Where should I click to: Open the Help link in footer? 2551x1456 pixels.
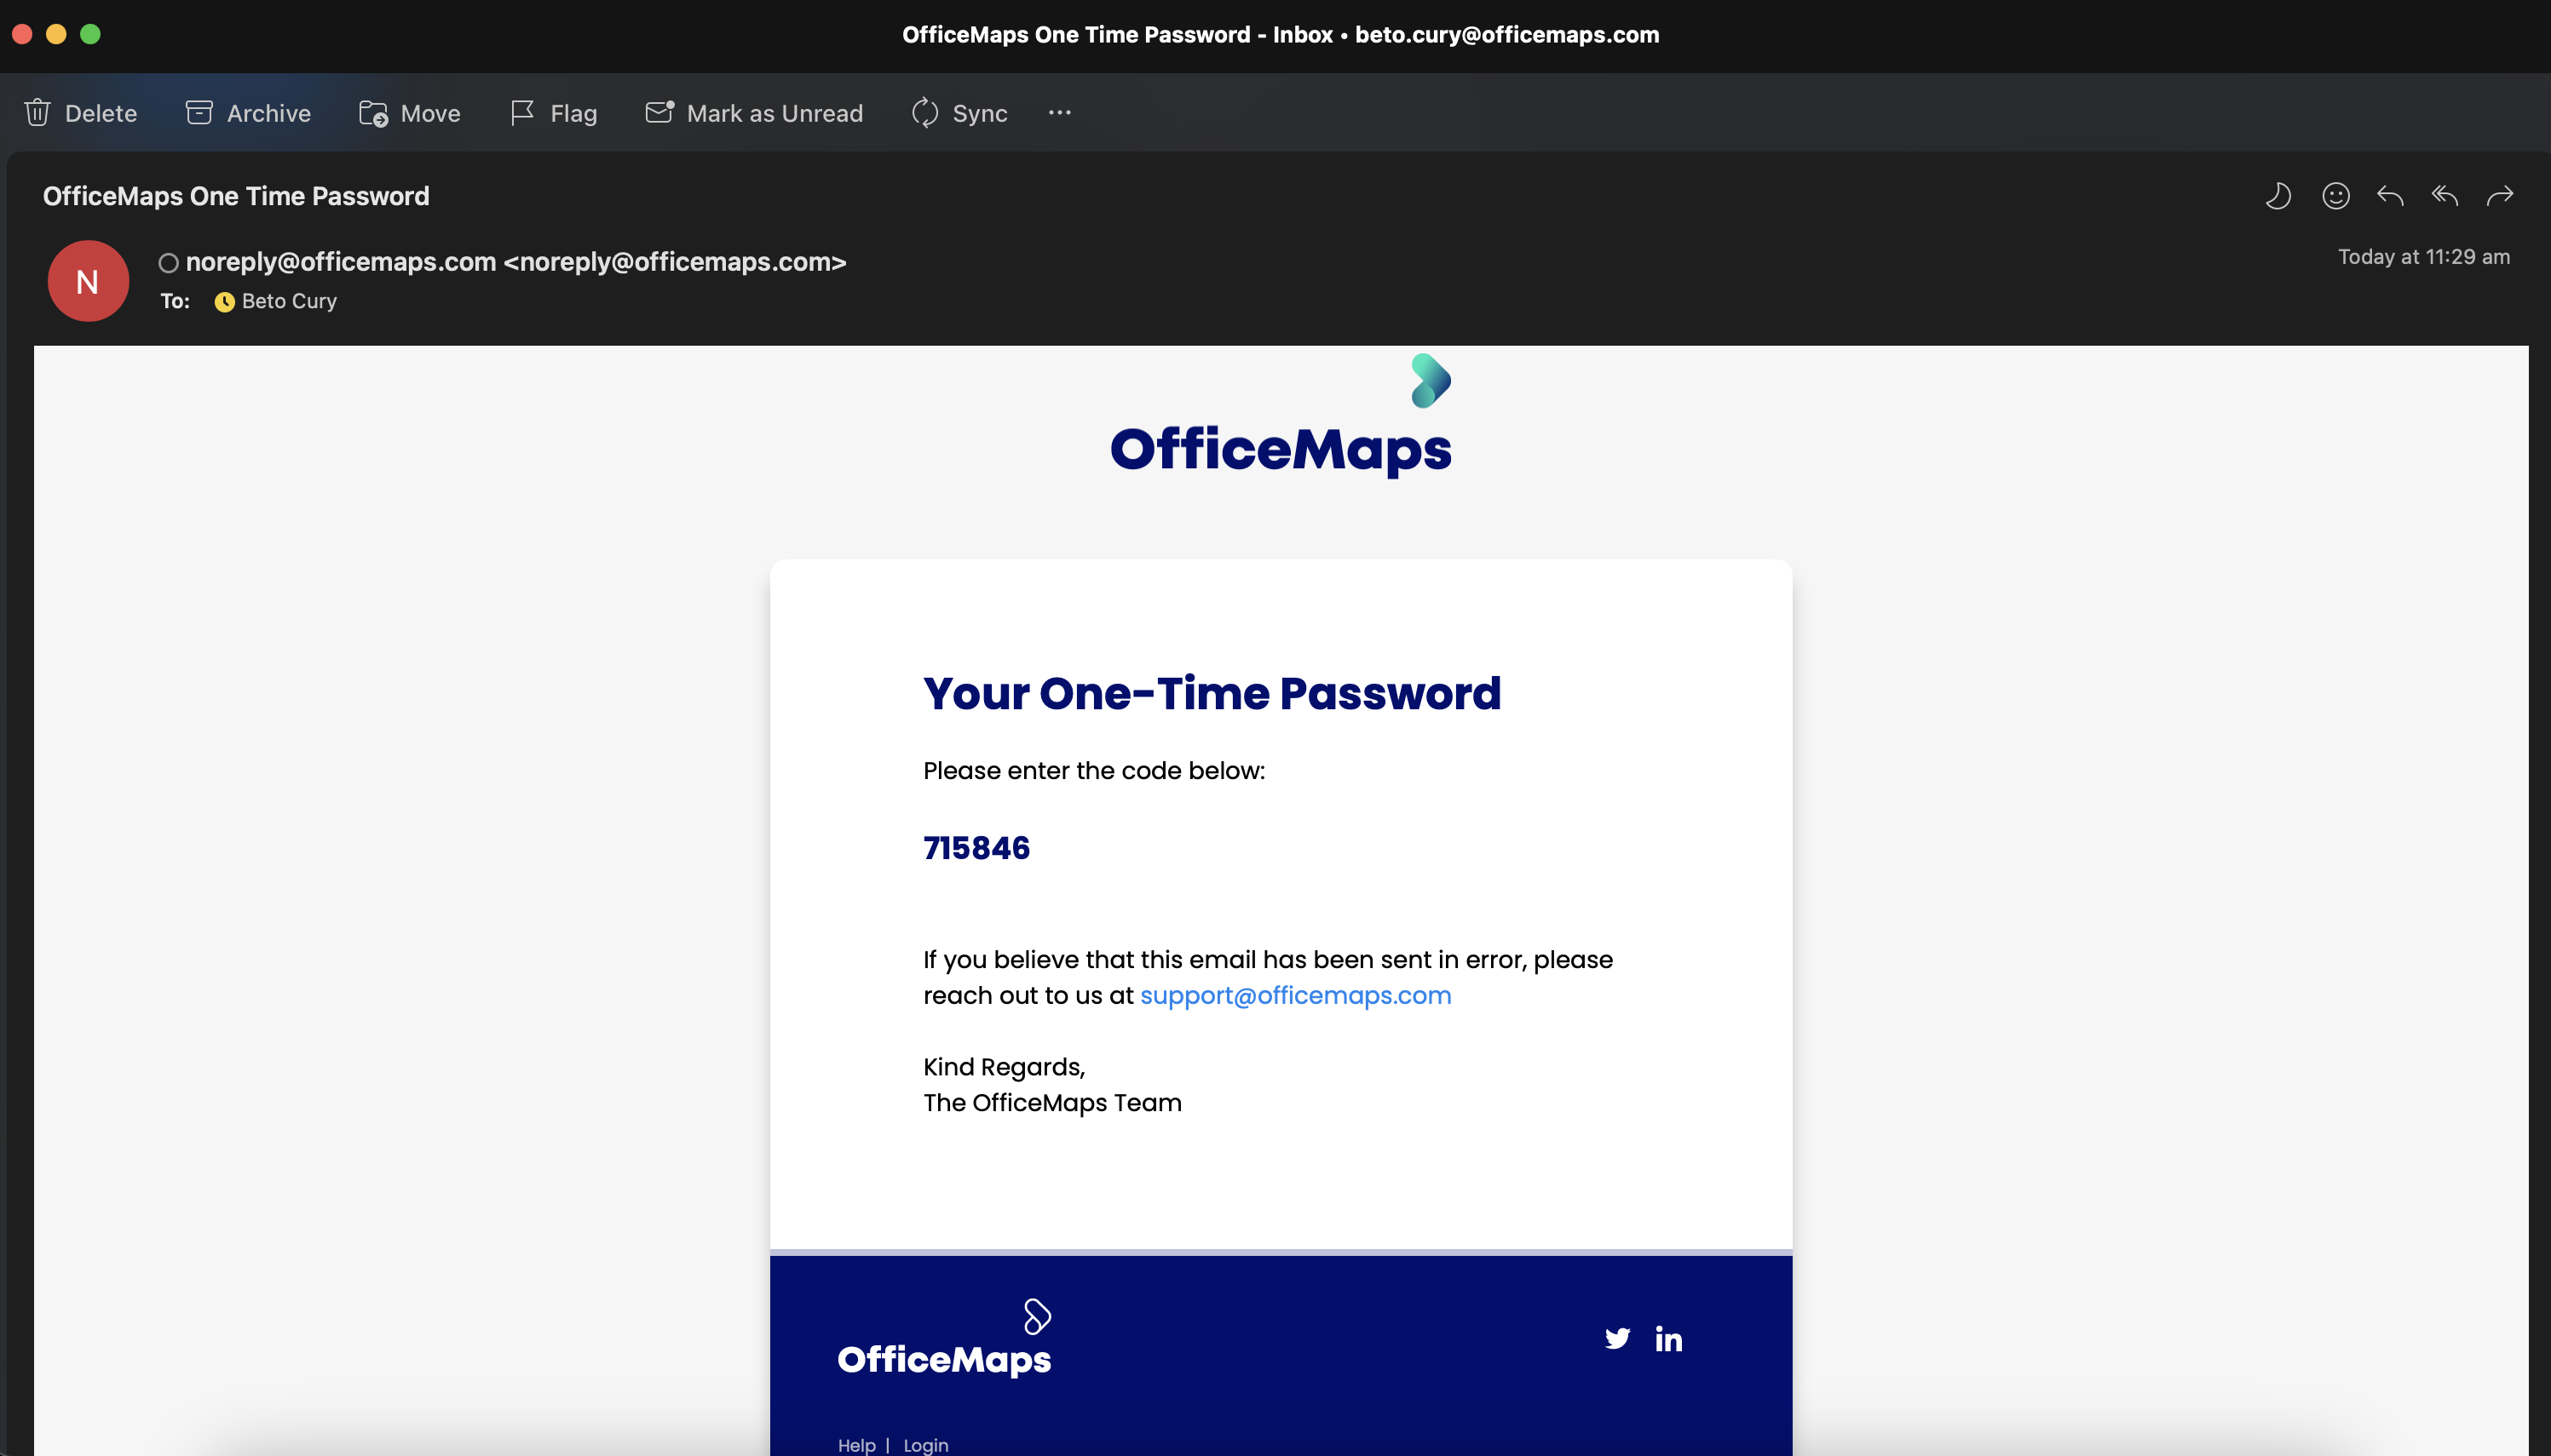[856, 1445]
